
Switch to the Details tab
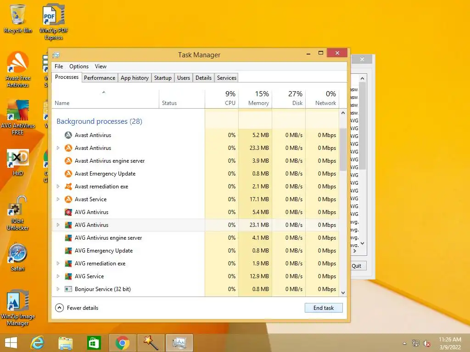point(203,78)
